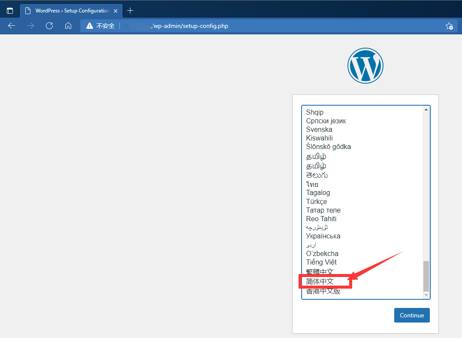Select Ślōnskŏ gŏdka language option
This screenshot has width=462, height=338.
click(362, 146)
